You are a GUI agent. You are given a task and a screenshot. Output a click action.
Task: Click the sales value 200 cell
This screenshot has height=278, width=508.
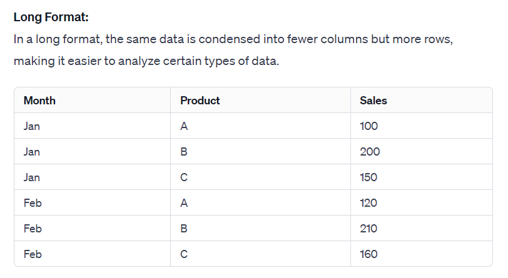coord(370,152)
